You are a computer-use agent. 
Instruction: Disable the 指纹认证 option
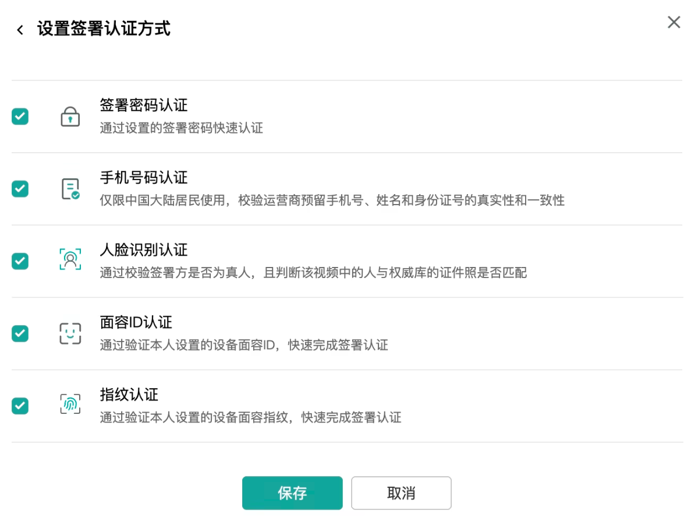click(20, 406)
